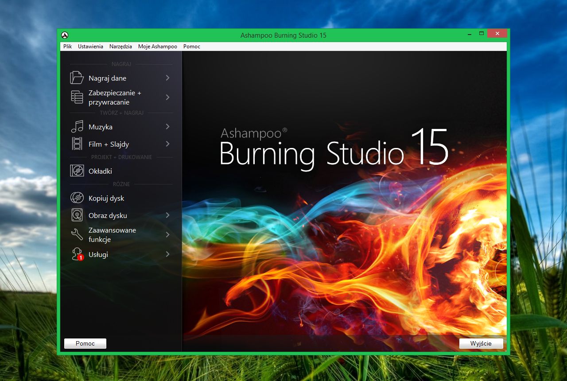Choose the Film + Slajdy label
The width and height of the screenshot is (567, 381).
tap(109, 144)
